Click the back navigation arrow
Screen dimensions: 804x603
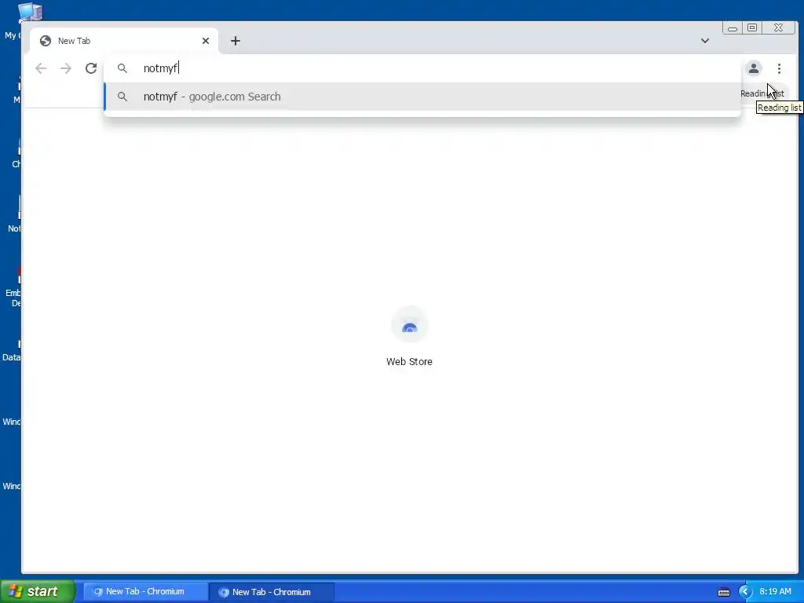tap(41, 68)
